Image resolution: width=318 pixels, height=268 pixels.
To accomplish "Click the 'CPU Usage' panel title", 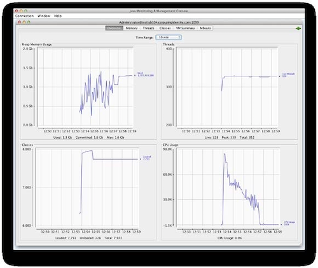I will point(170,145).
